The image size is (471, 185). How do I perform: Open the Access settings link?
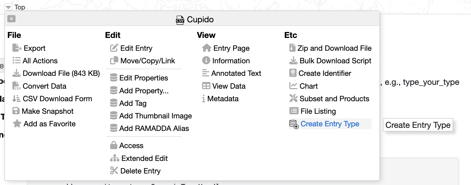tap(131, 146)
